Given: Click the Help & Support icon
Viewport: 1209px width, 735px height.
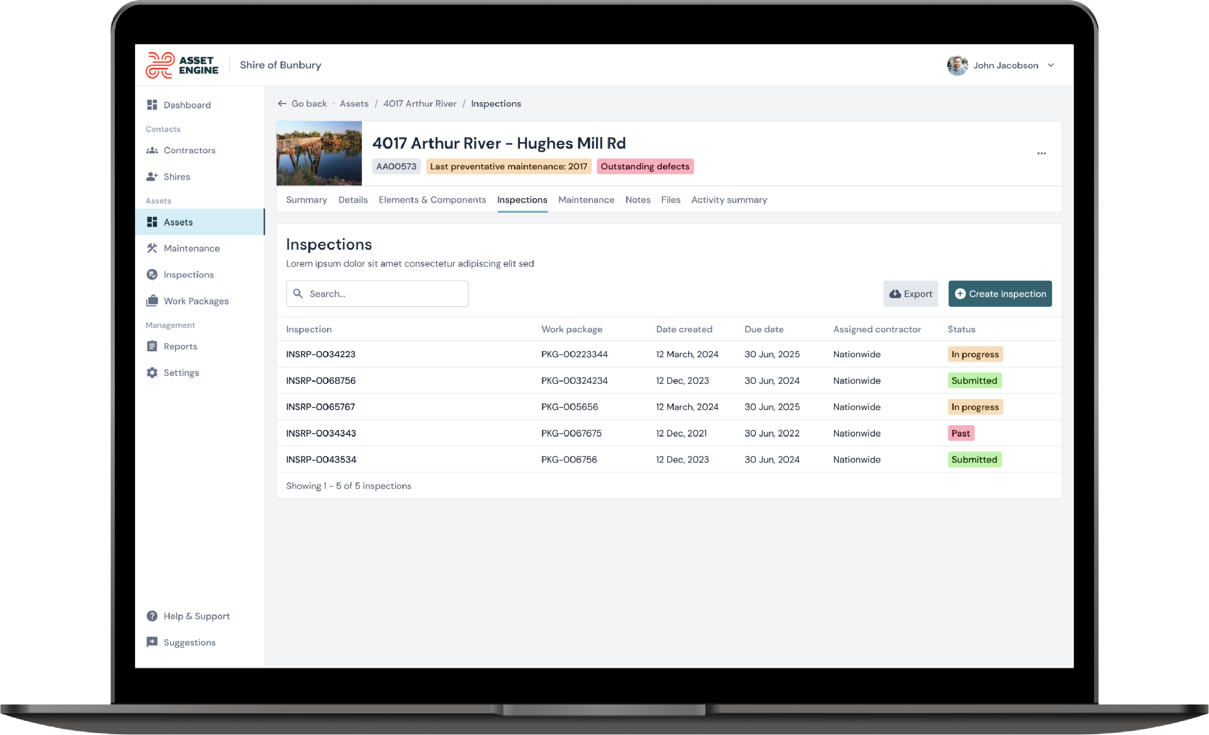Looking at the screenshot, I should pos(152,616).
